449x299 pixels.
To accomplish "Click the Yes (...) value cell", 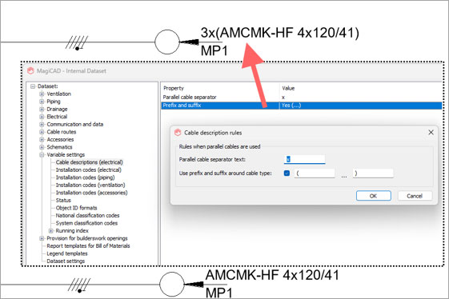I will click(291, 106).
